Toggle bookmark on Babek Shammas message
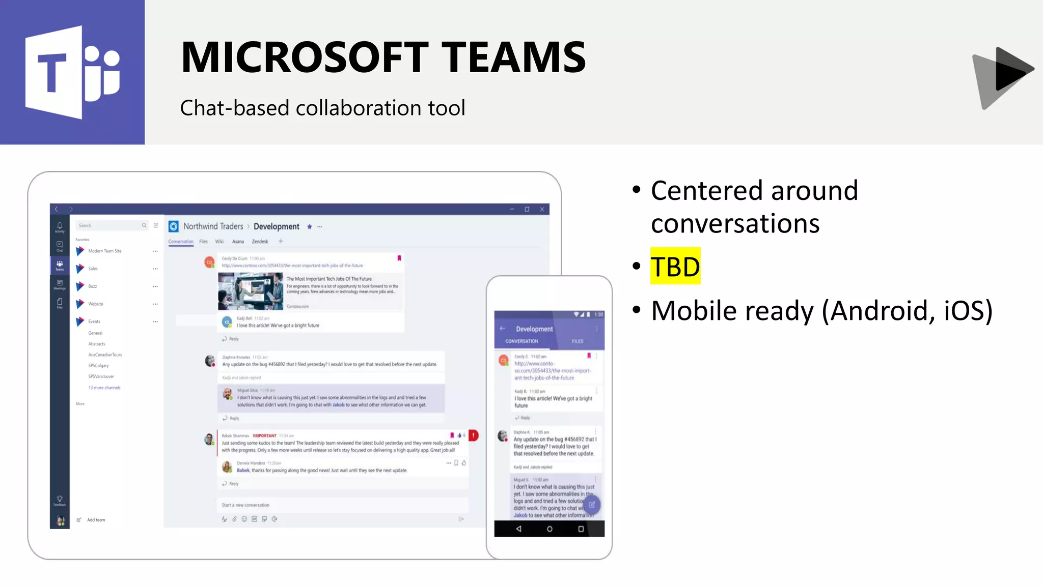Image resolution: width=1043 pixels, height=586 pixels. coord(452,435)
